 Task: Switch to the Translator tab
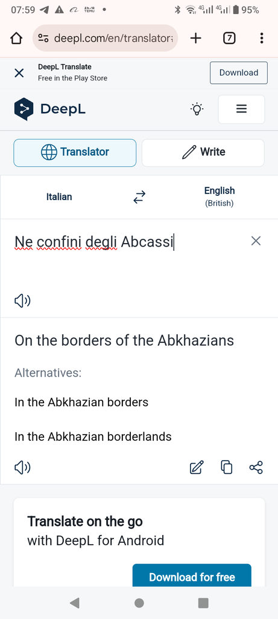coord(75,152)
